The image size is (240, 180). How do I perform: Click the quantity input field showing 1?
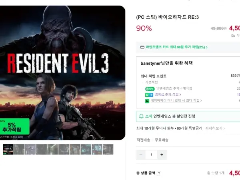(x=151, y=155)
